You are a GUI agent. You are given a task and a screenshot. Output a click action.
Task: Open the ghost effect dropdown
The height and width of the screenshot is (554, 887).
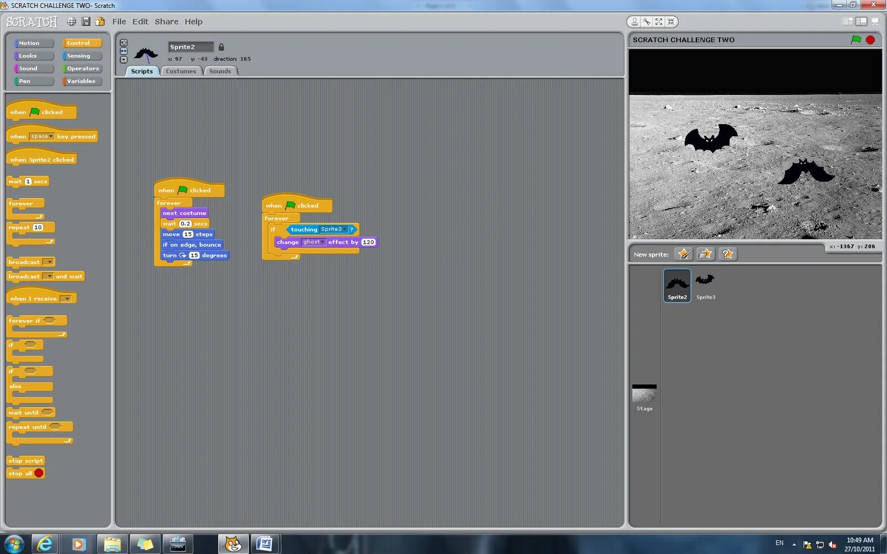point(313,242)
